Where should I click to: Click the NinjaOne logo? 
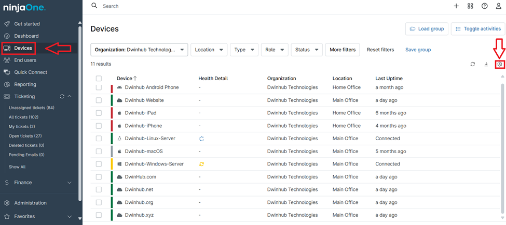(x=24, y=8)
